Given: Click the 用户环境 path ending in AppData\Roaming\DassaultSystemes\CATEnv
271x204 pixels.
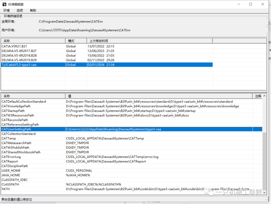Looking at the screenshot, I should pyautogui.click(x=85, y=30).
